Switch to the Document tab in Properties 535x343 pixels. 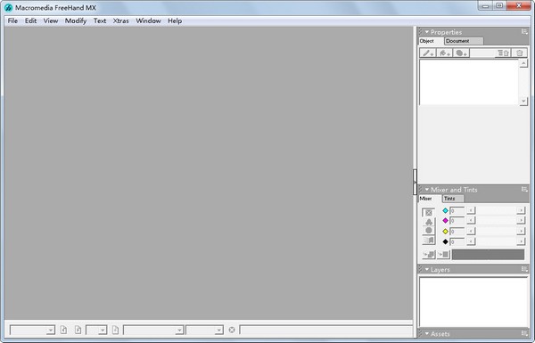point(464,41)
